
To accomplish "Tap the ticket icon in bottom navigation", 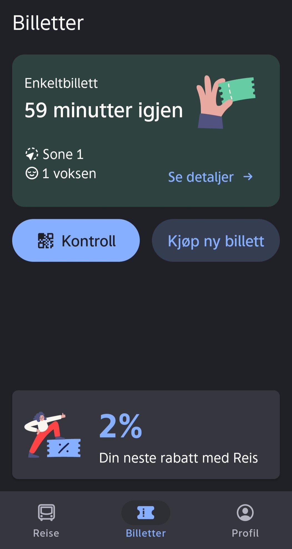I will (146, 512).
